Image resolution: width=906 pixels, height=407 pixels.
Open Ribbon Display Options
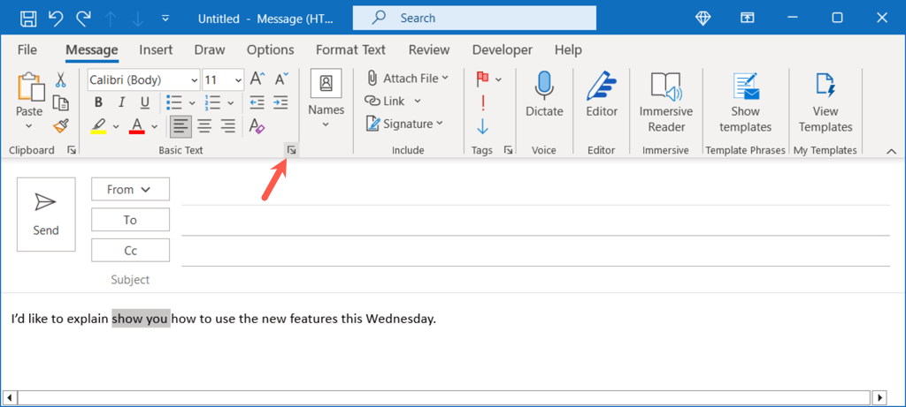[x=747, y=19]
